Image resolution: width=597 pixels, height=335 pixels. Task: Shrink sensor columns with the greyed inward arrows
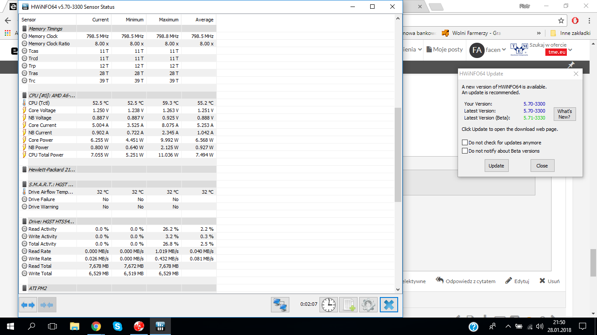tap(47, 305)
